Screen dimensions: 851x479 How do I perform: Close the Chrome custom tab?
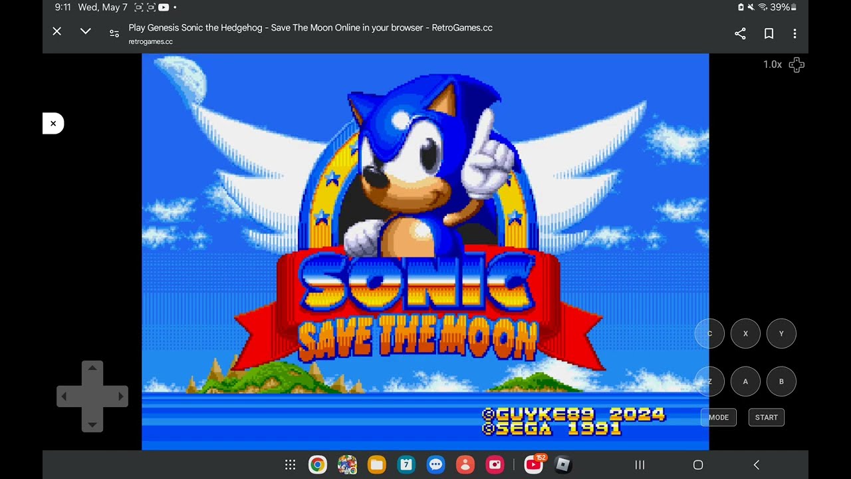coord(57,31)
